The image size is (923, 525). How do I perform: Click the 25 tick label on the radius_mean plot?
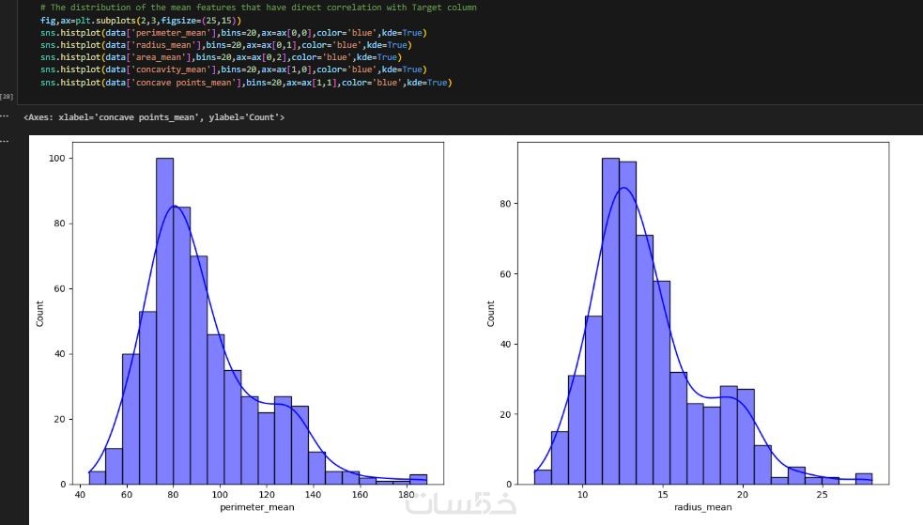click(x=822, y=494)
